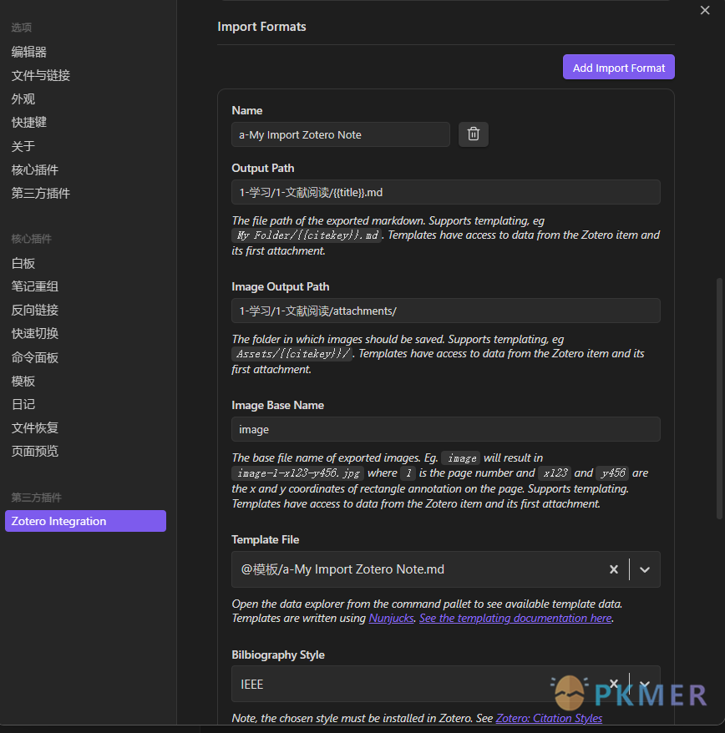This screenshot has height=733, width=725.
Task: Click Add Import Format button
Action: (618, 68)
